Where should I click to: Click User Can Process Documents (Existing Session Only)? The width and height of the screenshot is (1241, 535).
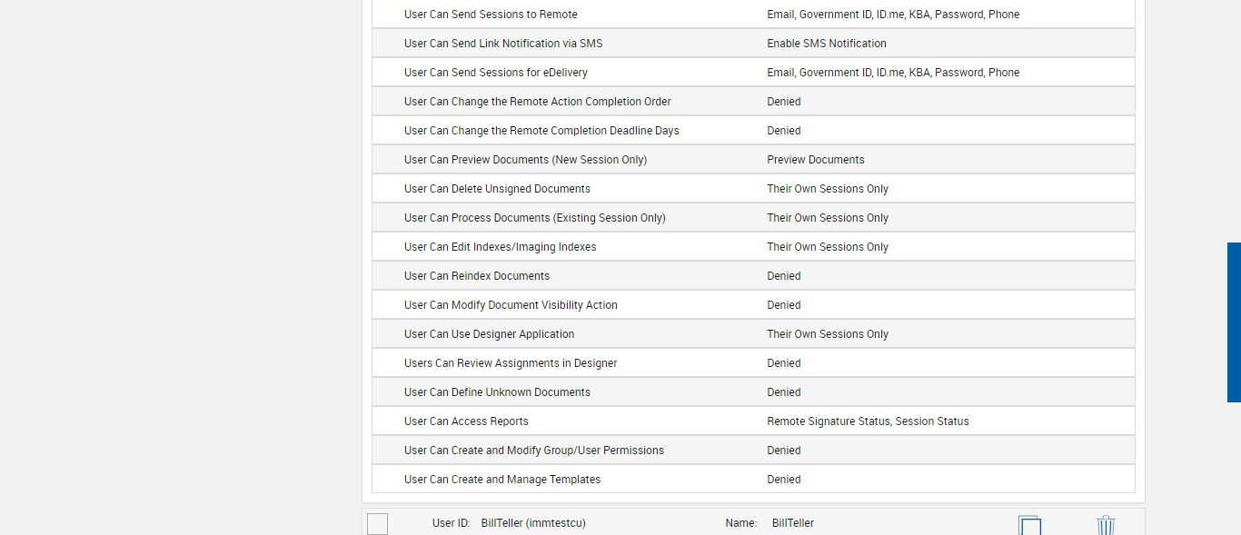click(535, 218)
